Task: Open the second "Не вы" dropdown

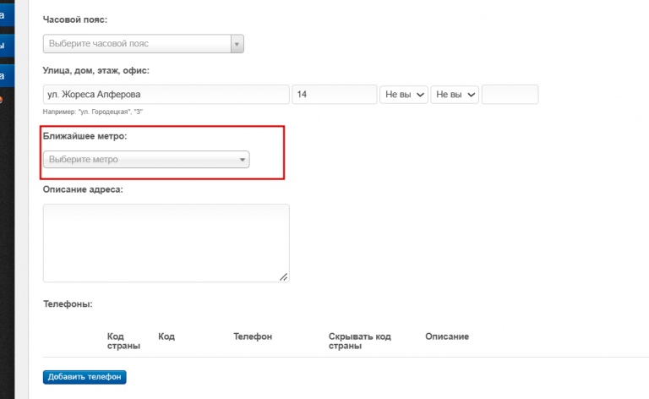Action: tap(455, 95)
